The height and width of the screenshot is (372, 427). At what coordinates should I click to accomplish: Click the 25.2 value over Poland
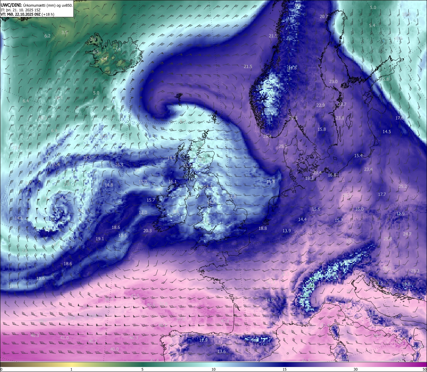click(403, 186)
